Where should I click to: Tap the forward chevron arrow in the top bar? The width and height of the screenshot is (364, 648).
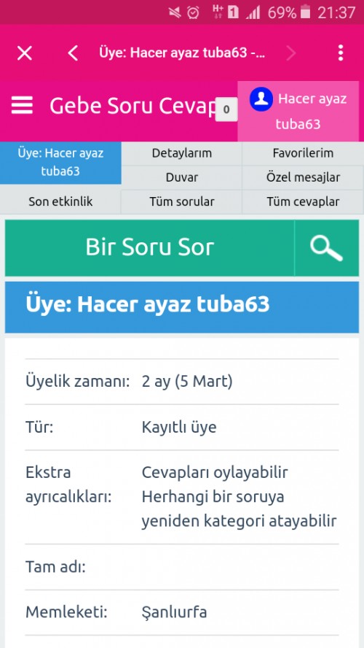pos(291,53)
